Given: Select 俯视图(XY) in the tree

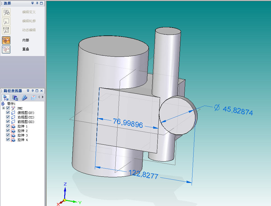Looking at the screenshot, I should pyautogui.click(x=26, y=113).
